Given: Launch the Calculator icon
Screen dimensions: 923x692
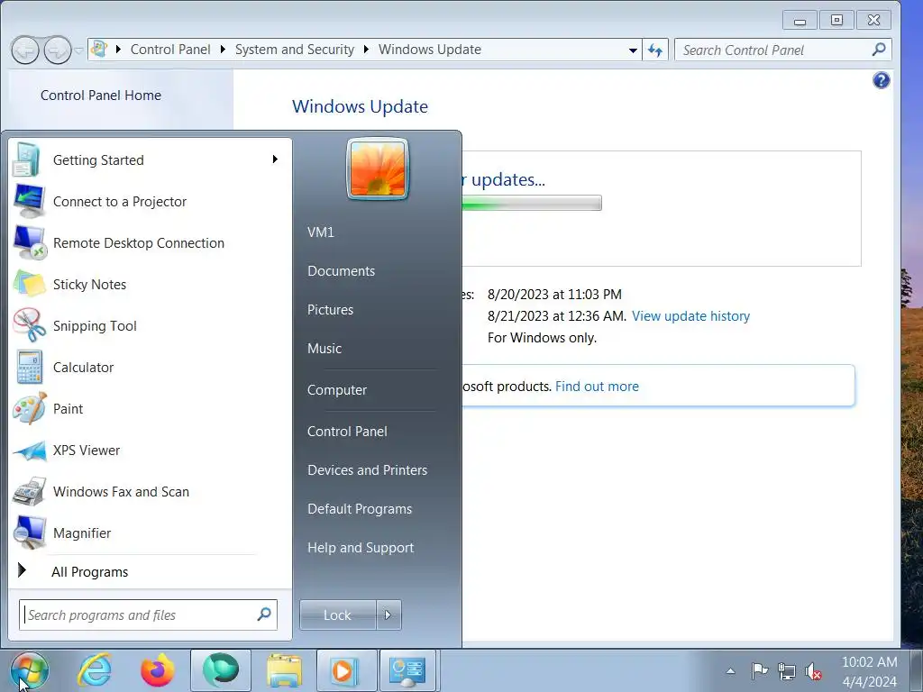Looking at the screenshot, I should click(29, 368).
